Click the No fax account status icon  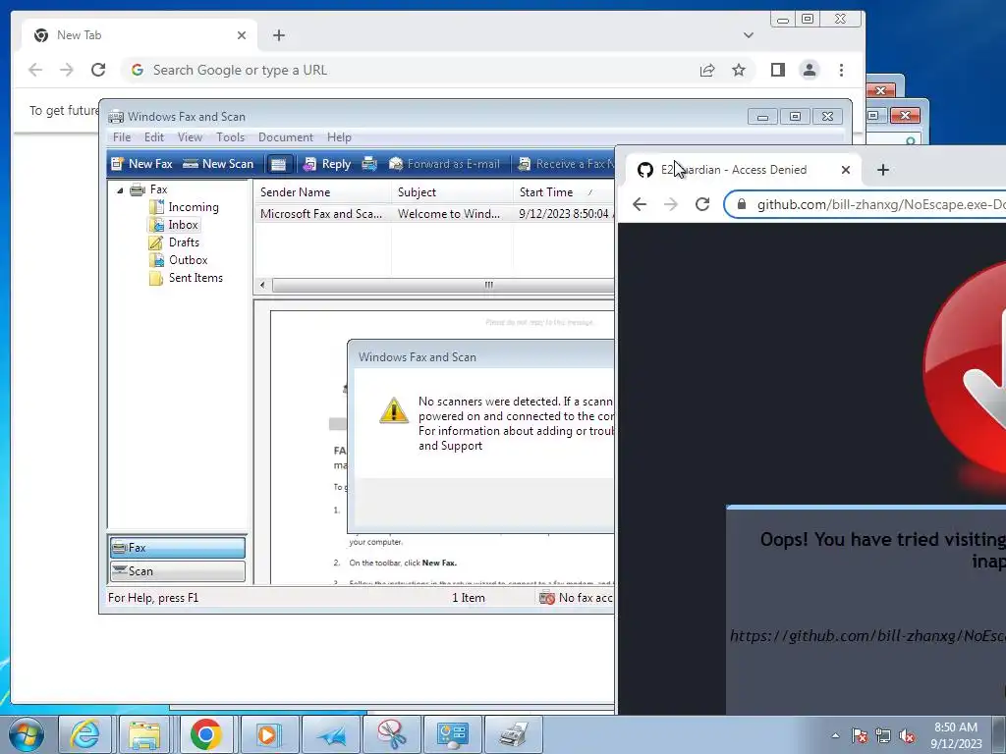point(547,598)
